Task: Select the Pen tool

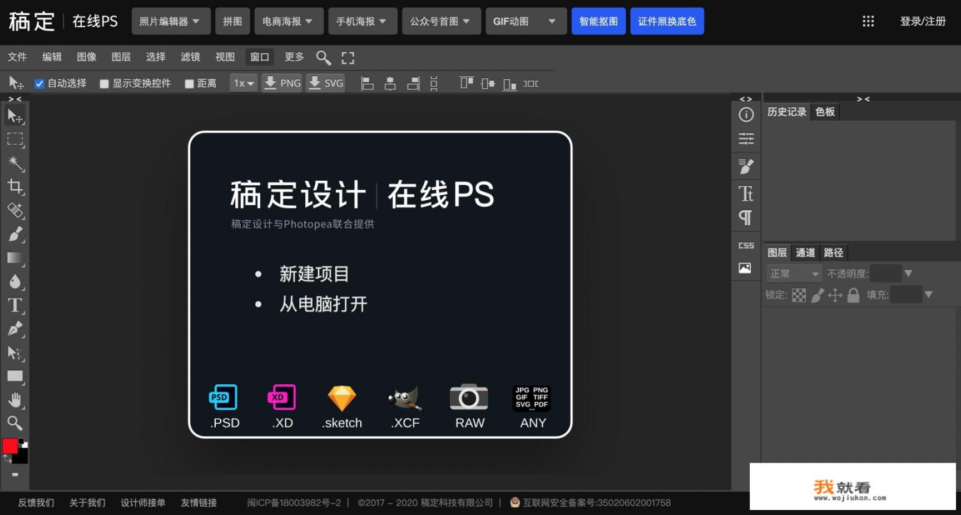Action: point(15,329)
